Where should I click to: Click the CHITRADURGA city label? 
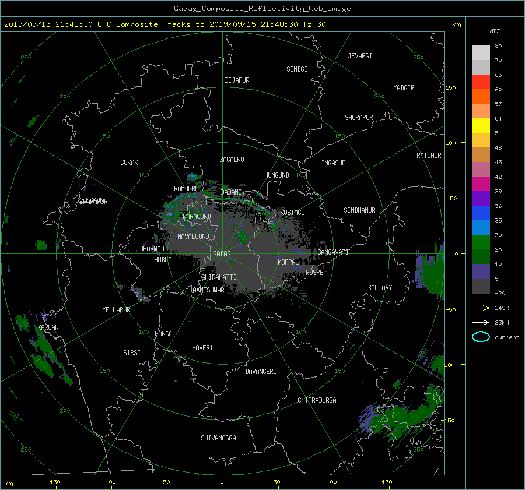tap(317, 400)
